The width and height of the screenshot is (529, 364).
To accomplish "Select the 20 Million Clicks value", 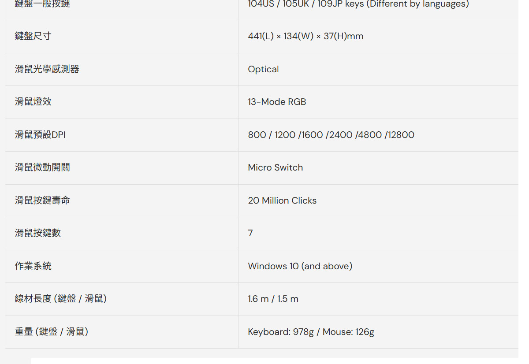I will [x=282, y=201].
